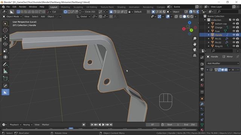241x135 pixels.
Task: Switch to the Shading workspace tab
Action: click(x=121, y=7)
